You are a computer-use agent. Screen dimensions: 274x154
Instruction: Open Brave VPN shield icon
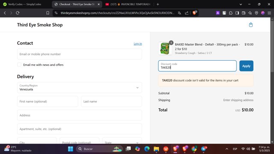click(x=256, y=13)
